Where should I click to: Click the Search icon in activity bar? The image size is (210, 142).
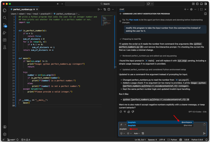(4, 18)
